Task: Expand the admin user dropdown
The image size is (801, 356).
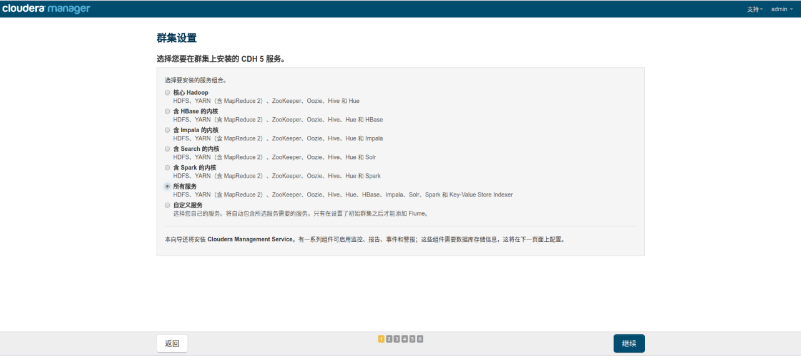Action: [x=782, y=9]
